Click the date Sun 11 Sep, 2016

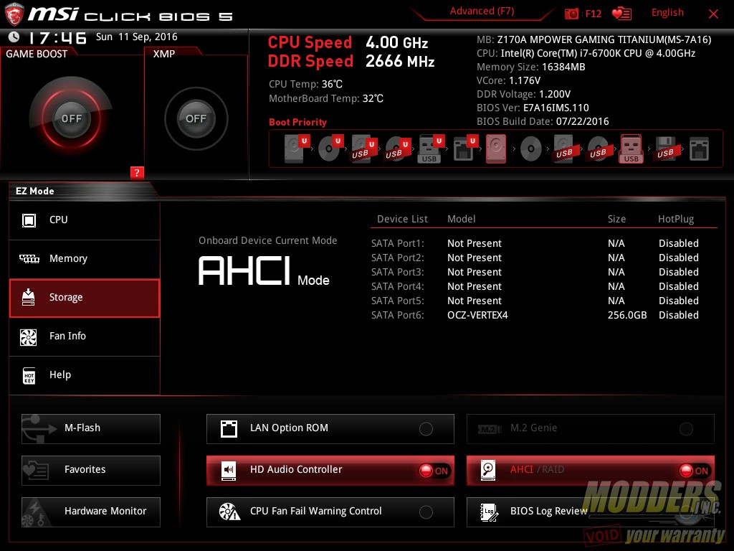pos(137,37)
